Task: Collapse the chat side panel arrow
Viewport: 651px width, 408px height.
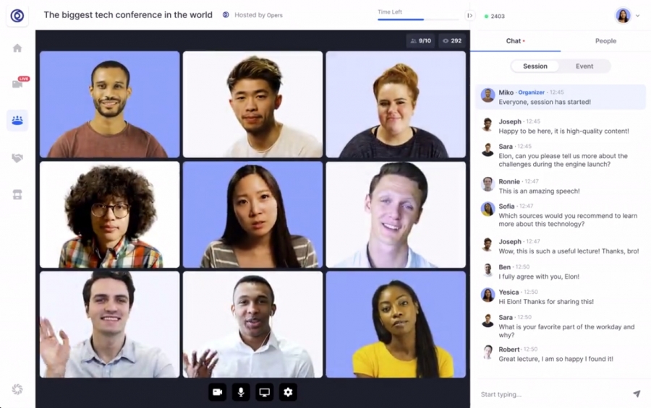Action: [469, 16]
